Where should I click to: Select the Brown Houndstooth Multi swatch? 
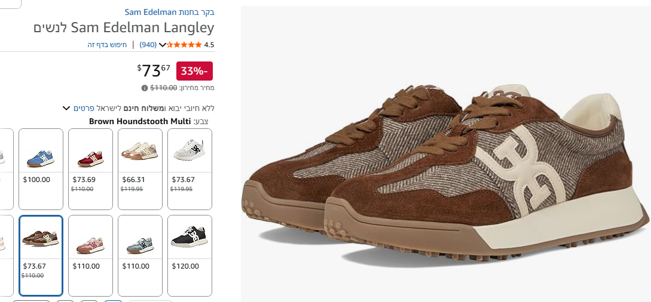point(41,255)
